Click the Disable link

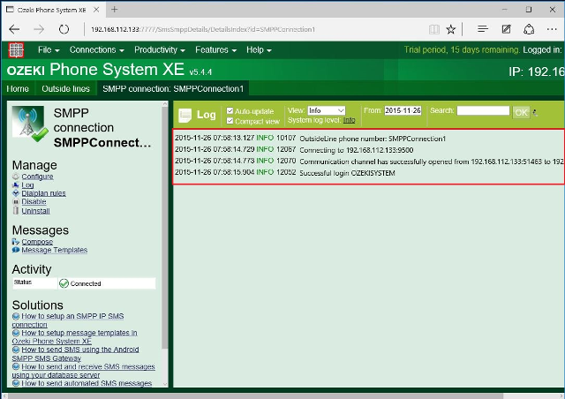[x=34, y=201]
